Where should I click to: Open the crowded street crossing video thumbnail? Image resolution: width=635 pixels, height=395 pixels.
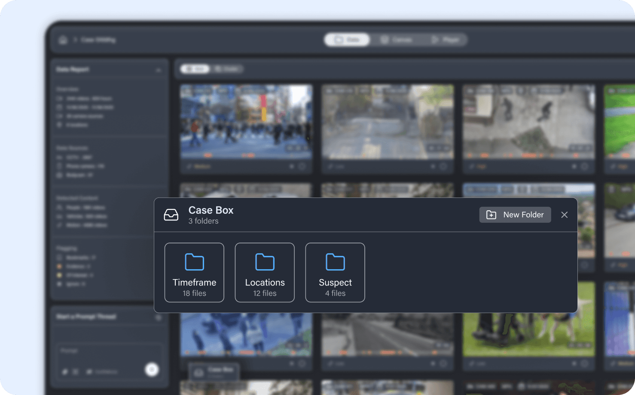[x=246, y=122]
